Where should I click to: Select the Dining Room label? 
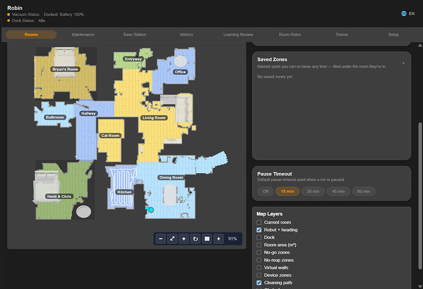pyautogui.click(x=171, y=177)
